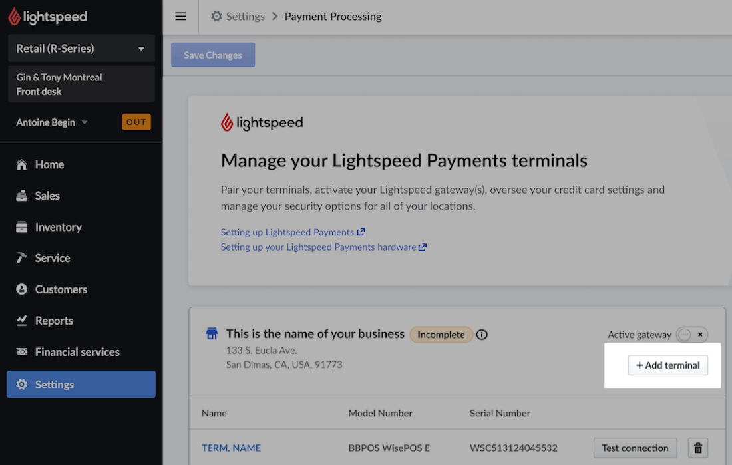
Task: Open the Home section icon
Action: coord(23,164)
